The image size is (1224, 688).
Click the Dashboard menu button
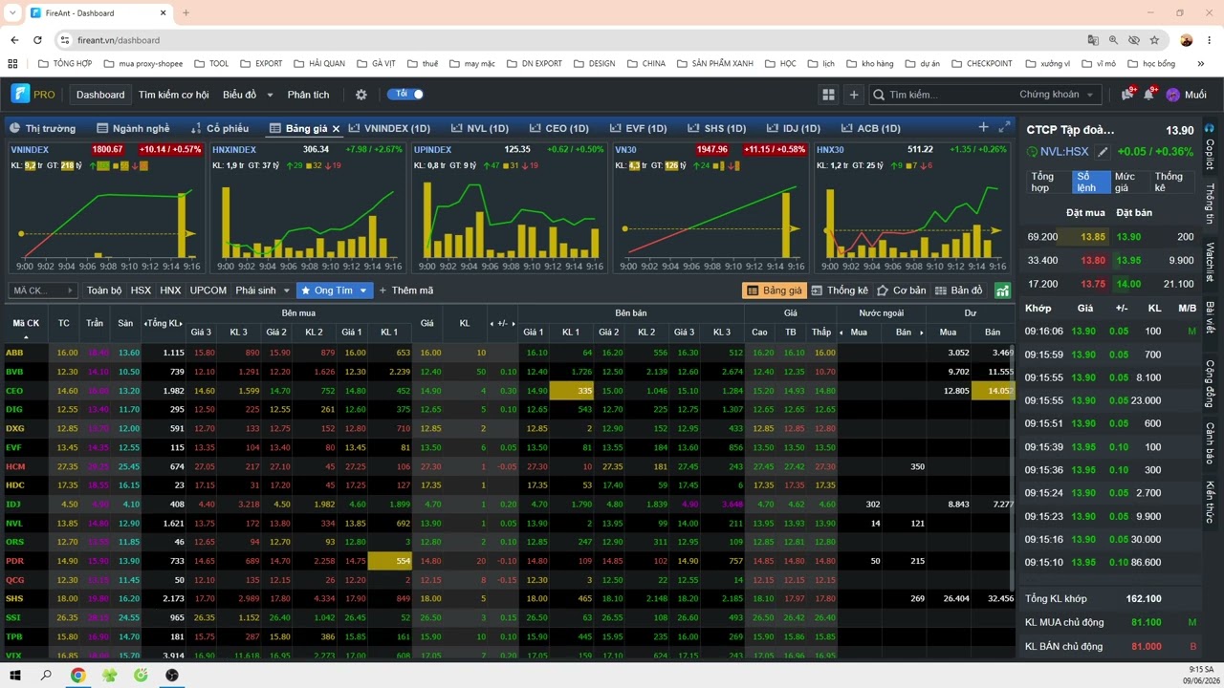pyautogui.click(x=100, y=95)
